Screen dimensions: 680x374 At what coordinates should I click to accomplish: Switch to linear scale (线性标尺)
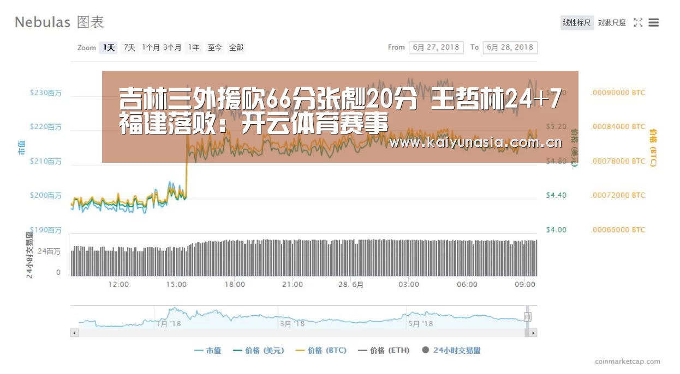click(577, 23)
